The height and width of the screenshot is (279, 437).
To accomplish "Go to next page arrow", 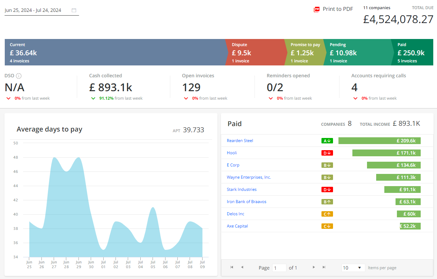I will point(314,267).
